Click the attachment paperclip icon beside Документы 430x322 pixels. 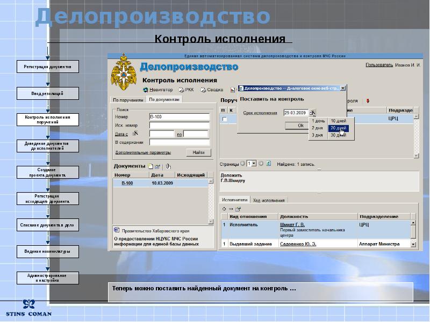coord(168,166)
